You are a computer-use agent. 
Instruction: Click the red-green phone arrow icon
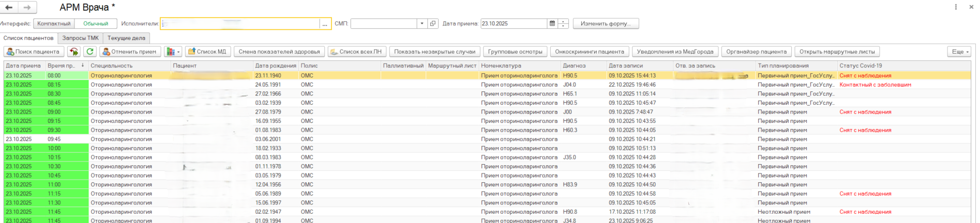click(74, 52)
